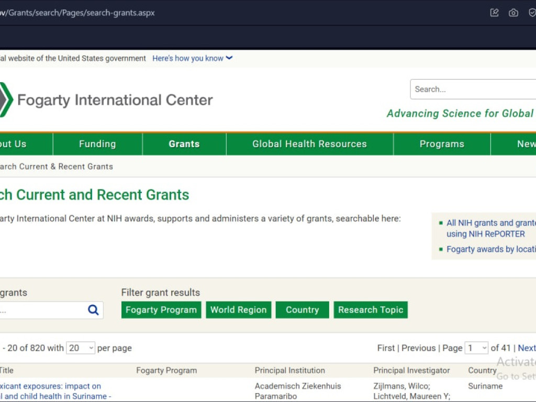This screenshot has width=536, height=402.
Task: Open 'All NIH grants and grantees' link
Action: point(491,228)
